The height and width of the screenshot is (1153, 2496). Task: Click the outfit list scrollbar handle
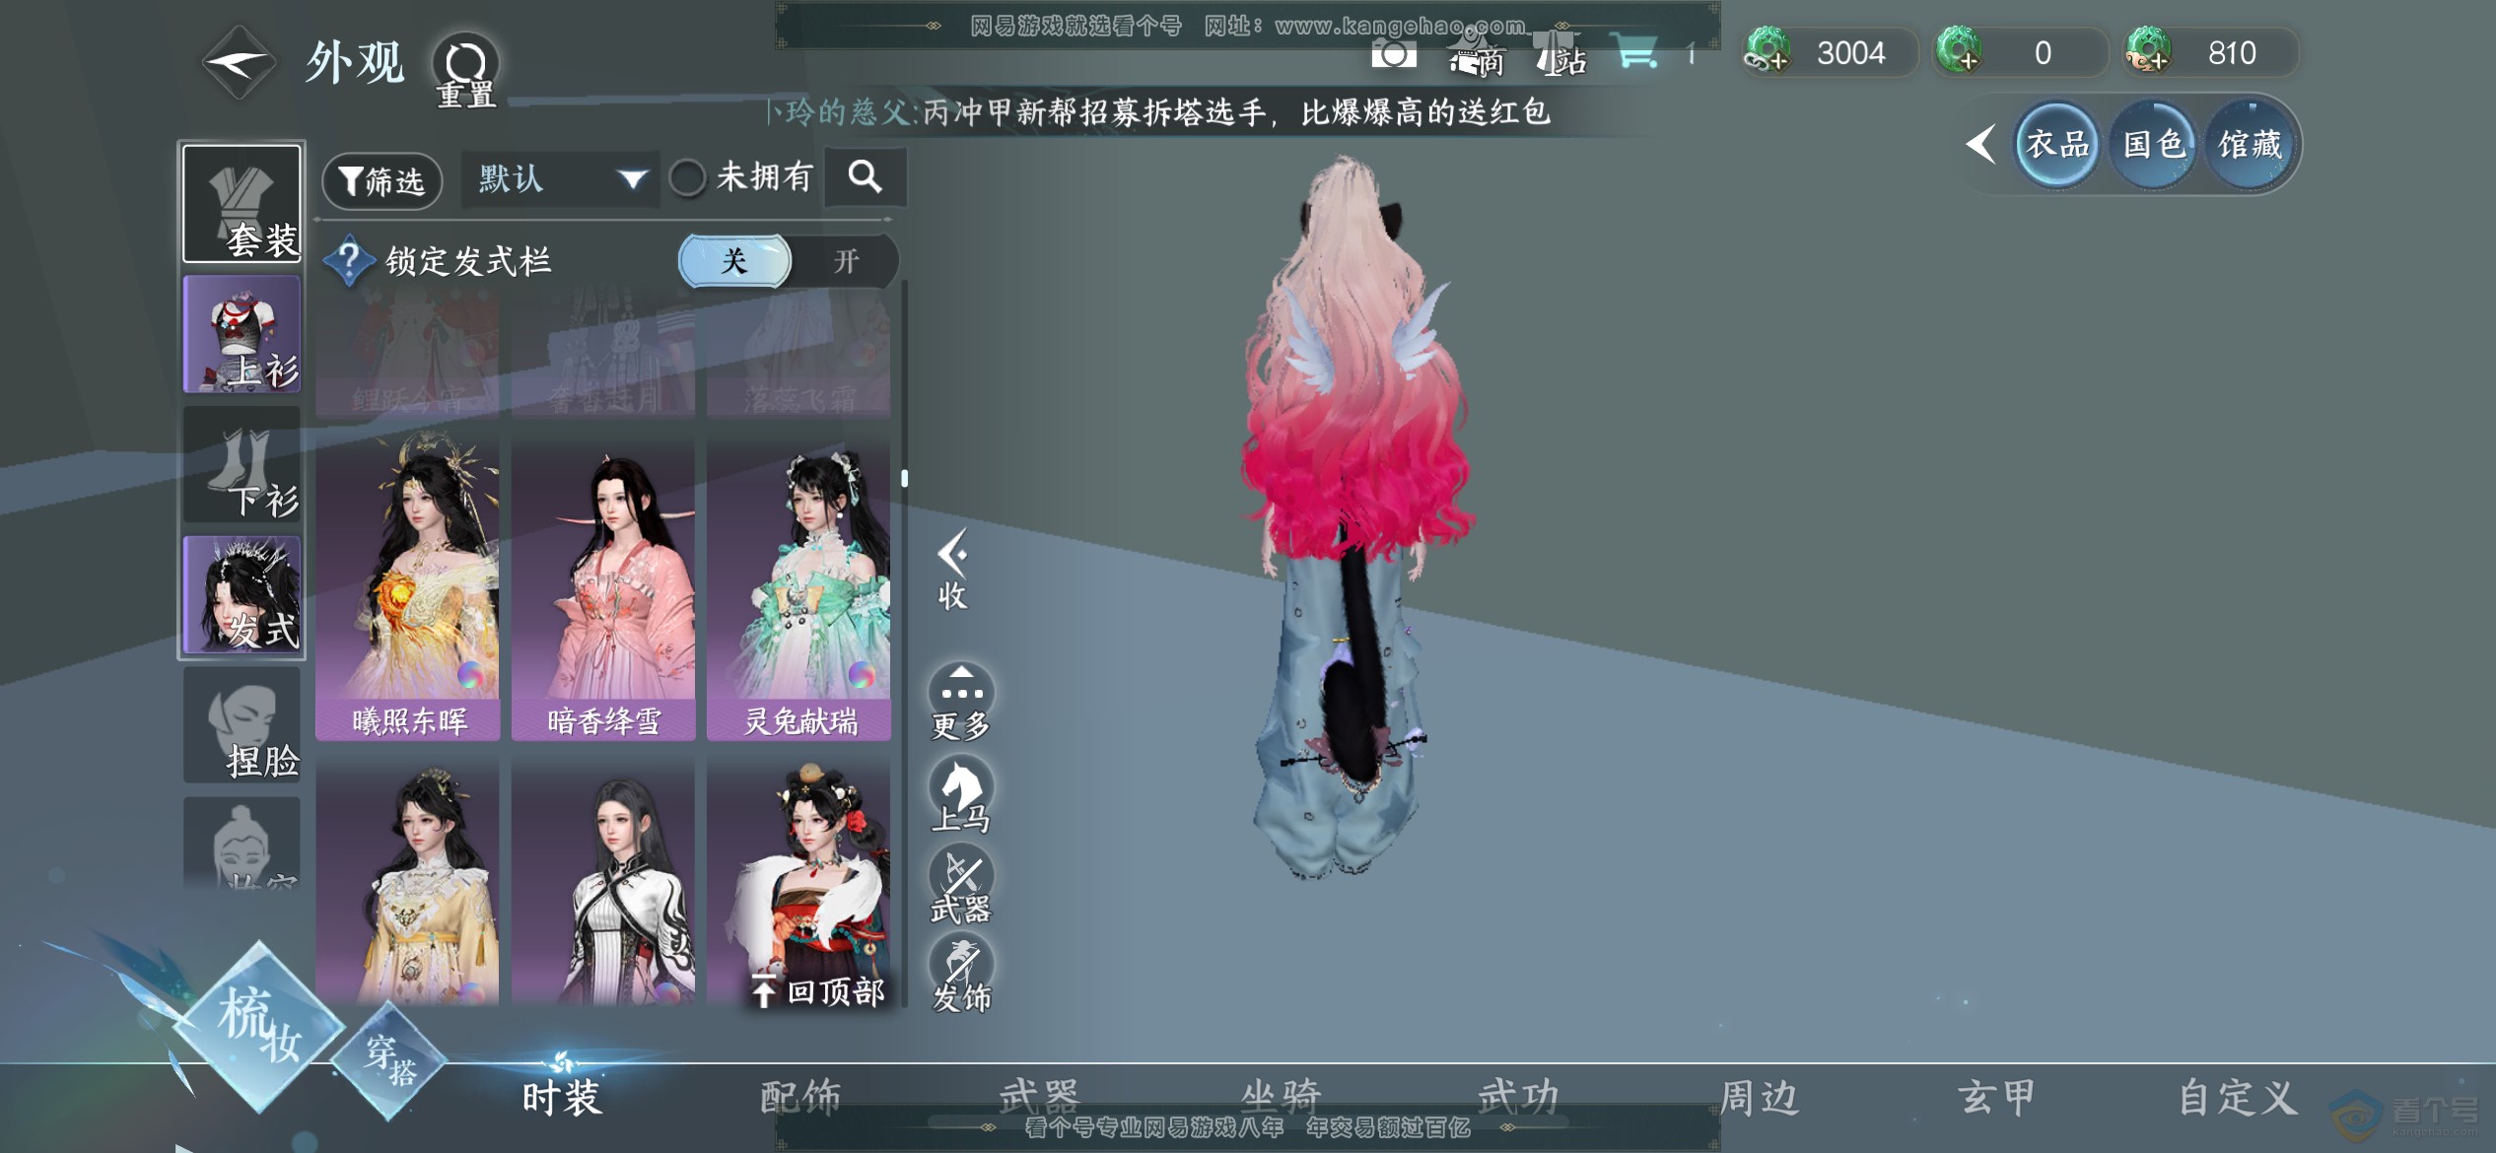tap(904, 478)
